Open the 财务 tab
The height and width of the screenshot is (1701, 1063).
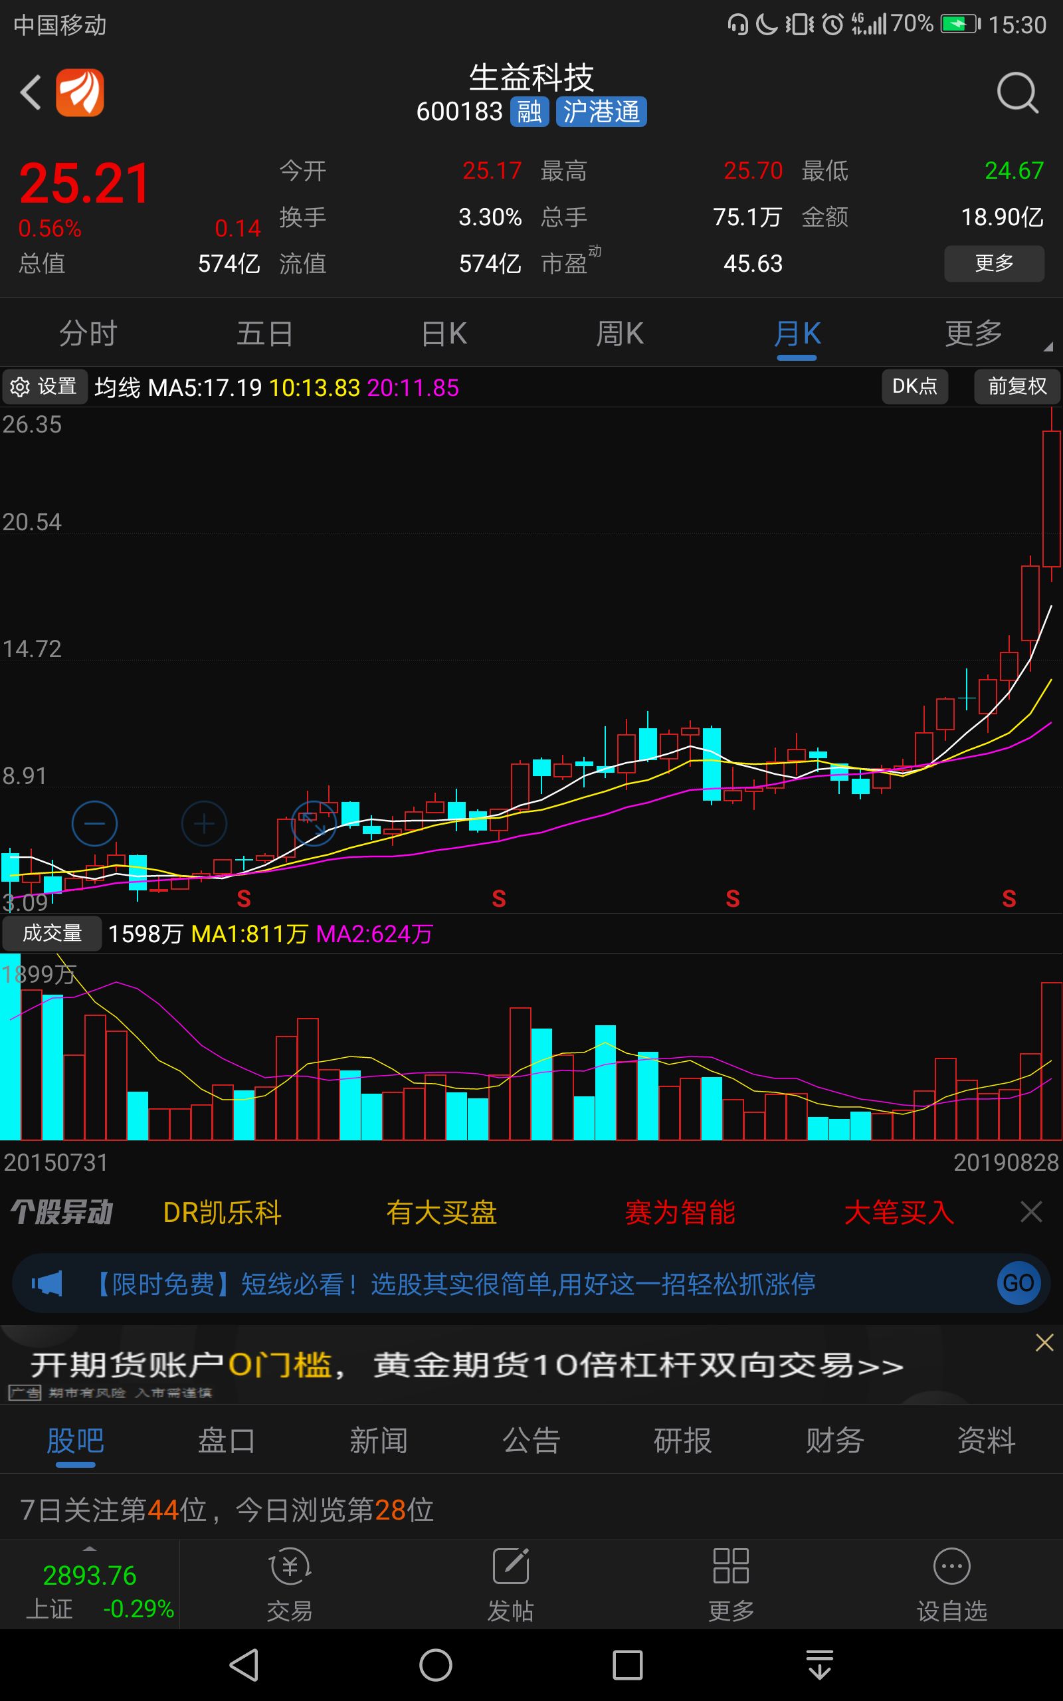tap(834, 1441)
